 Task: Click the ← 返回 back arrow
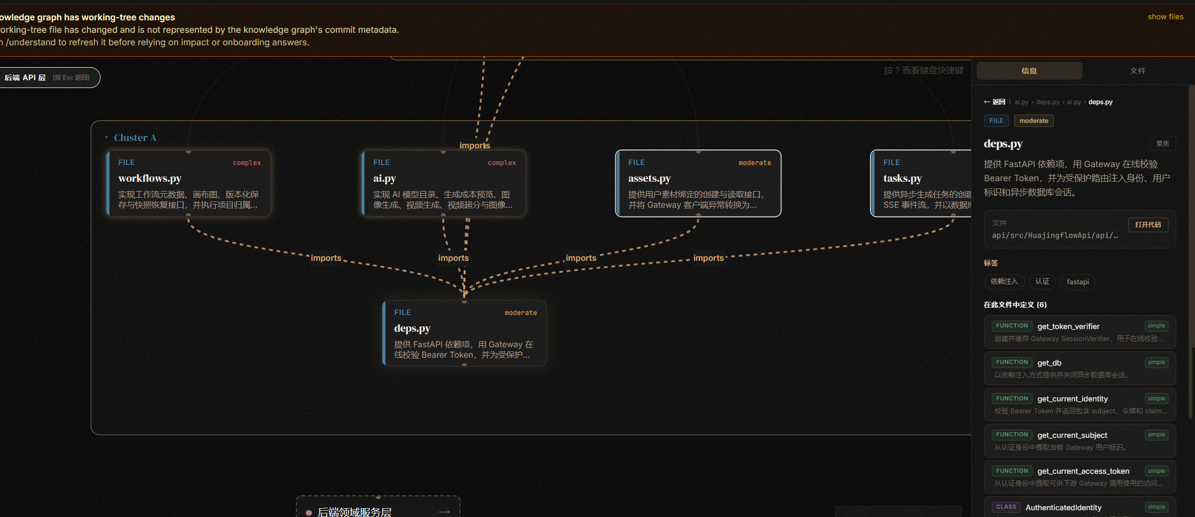tap(994, 102)
